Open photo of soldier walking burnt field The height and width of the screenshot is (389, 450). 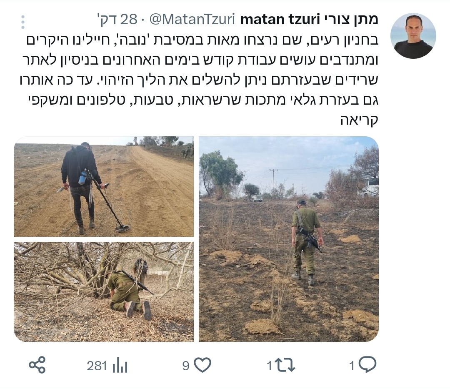[289, 239]
